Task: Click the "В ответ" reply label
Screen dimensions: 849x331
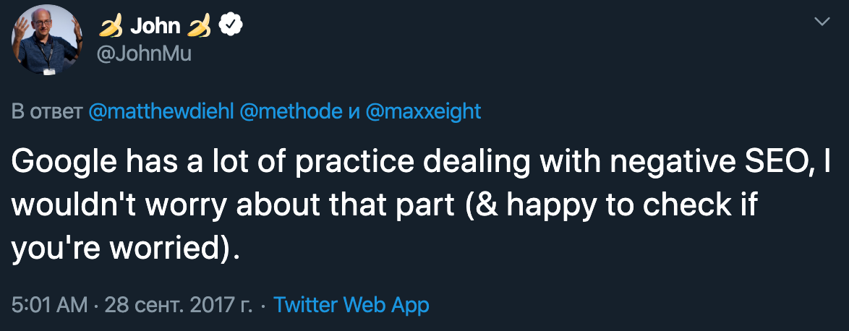Action: click(46, 112)
